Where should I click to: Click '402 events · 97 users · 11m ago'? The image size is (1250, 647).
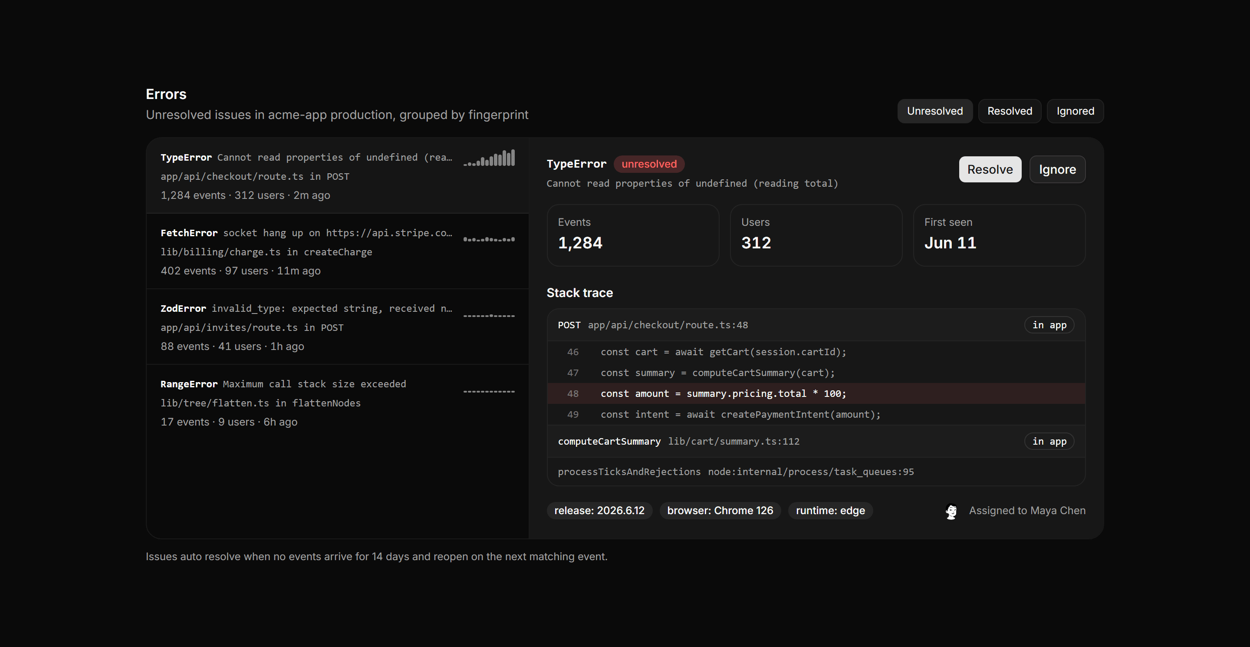240,271
